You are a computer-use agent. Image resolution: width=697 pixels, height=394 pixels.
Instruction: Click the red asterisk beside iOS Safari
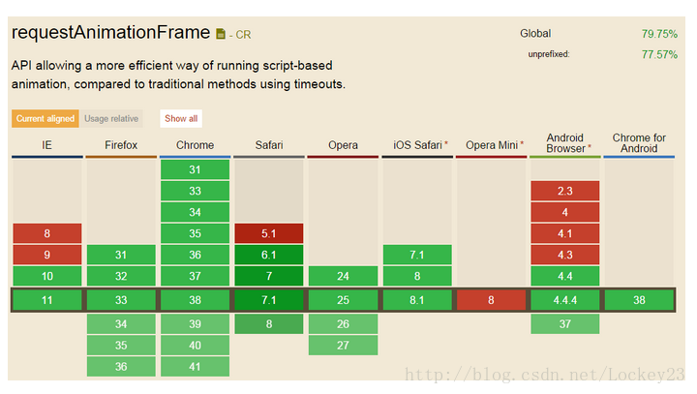tap(446, 144)
